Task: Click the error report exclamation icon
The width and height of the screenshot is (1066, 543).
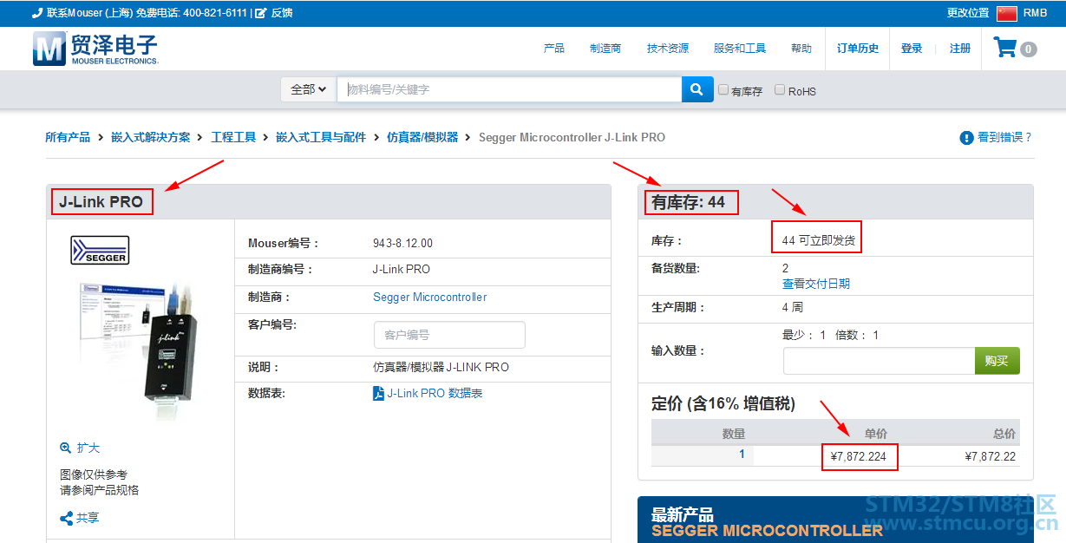Action: coord(966,138)
